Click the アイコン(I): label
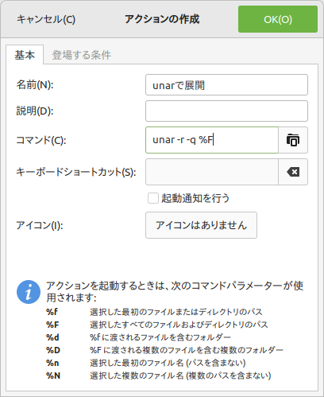 coord(40,225)
